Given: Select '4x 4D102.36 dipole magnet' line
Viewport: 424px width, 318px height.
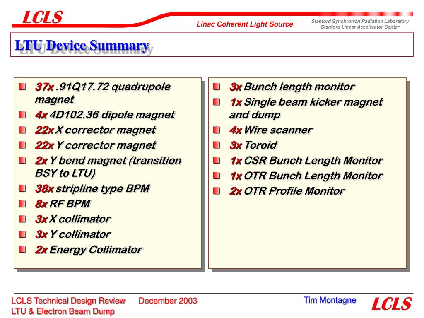Looking at the screenshot, I should pos(105,115).
